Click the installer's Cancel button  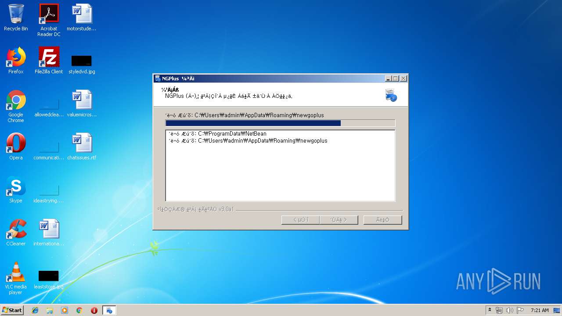pyautogui.click(x=382, y=220)
